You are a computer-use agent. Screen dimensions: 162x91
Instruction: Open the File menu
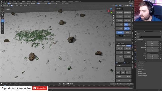(4, 1)
